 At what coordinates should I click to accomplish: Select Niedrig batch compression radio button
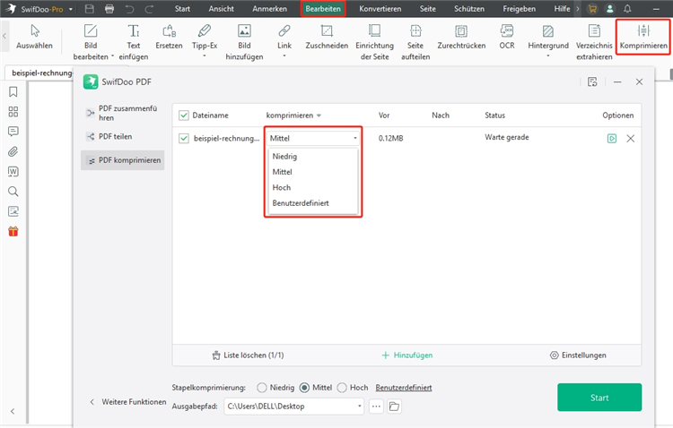(262, 388)
